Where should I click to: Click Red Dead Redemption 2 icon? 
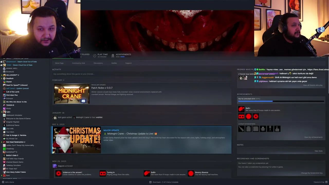[4, 142]
